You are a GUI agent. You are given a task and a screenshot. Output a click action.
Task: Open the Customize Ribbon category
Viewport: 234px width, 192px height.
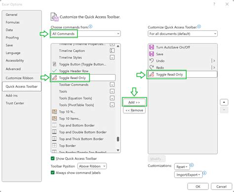pos(19,78)
